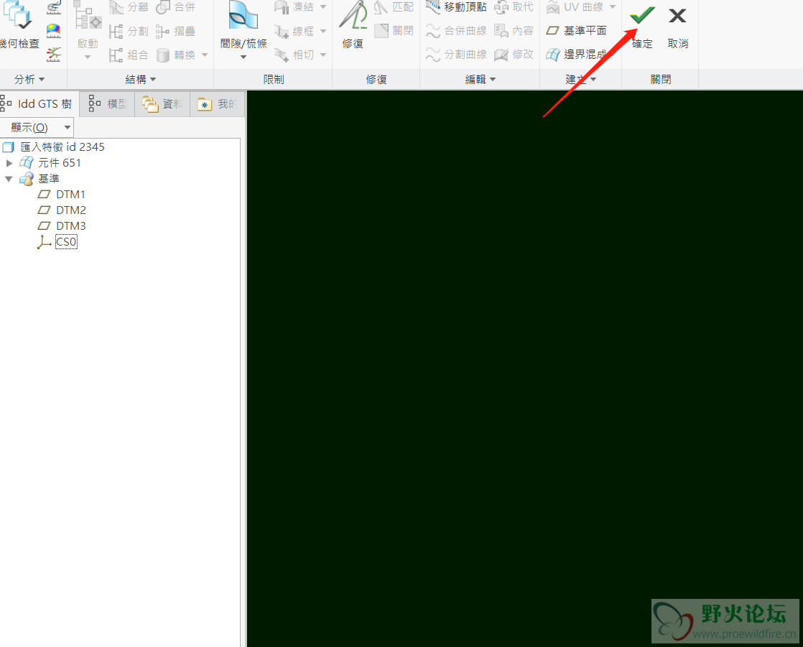Open the 結構 group dropdown
803x647 pixels.
pyautogui.click(x=141, y=79)
